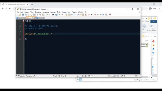Toggle show all characters pilcrow icon
This screenshot has height=91, width=162.
point(75,15)
